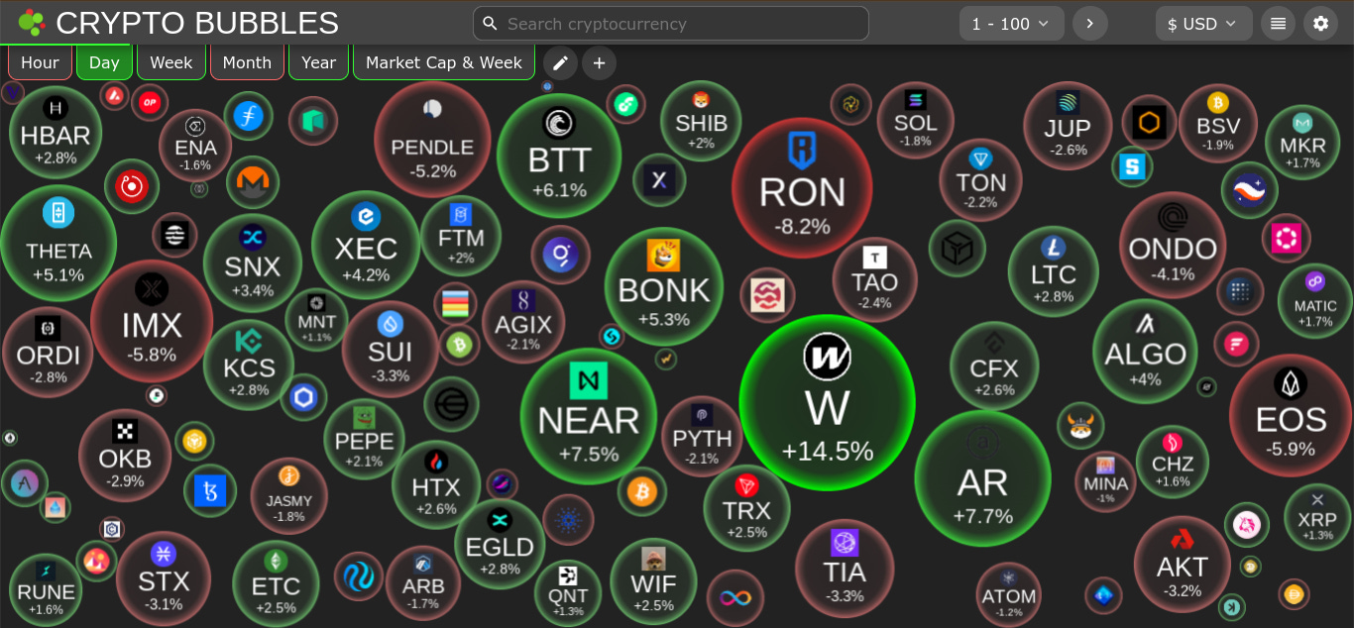Screen dimensions: 1354x628
Task: Open the SNX +3.4% bubble
Action: pyautogui.click(x=253, y=262)
